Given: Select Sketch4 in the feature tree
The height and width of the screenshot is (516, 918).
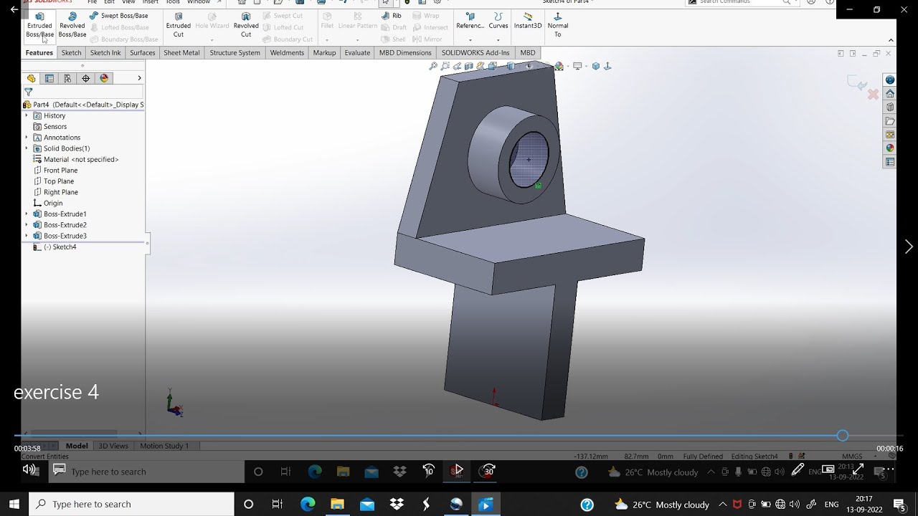Looking at the screenshot, I should pyautogui.click(x=56, y=247).
